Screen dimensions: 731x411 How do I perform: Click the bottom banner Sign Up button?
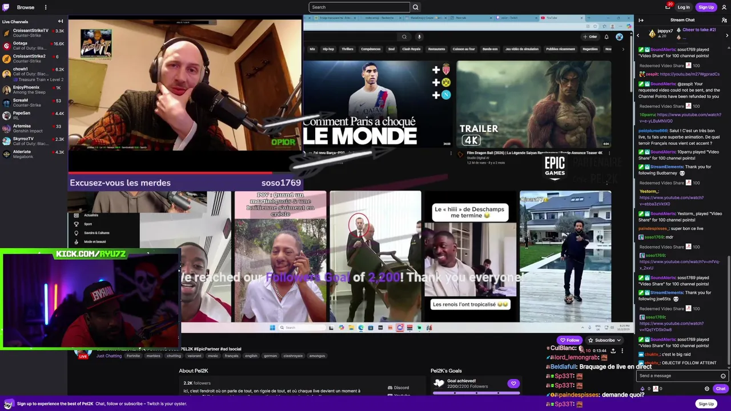click(706, 404)
